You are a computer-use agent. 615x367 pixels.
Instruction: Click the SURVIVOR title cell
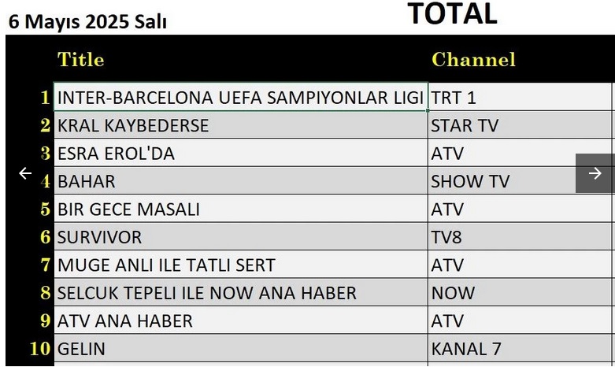click(240, 236)
